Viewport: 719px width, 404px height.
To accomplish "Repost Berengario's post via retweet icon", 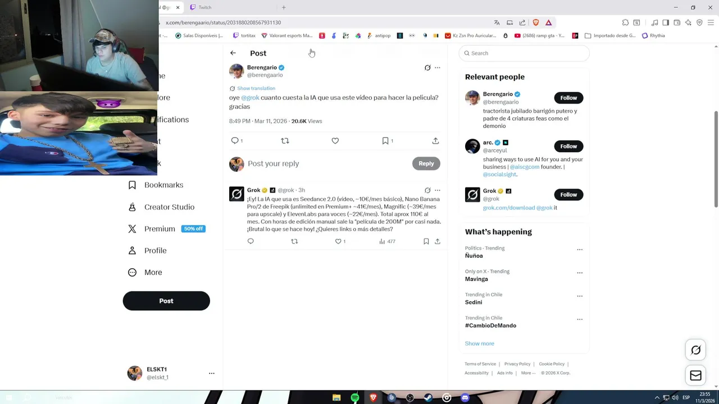I will point(285,141).
